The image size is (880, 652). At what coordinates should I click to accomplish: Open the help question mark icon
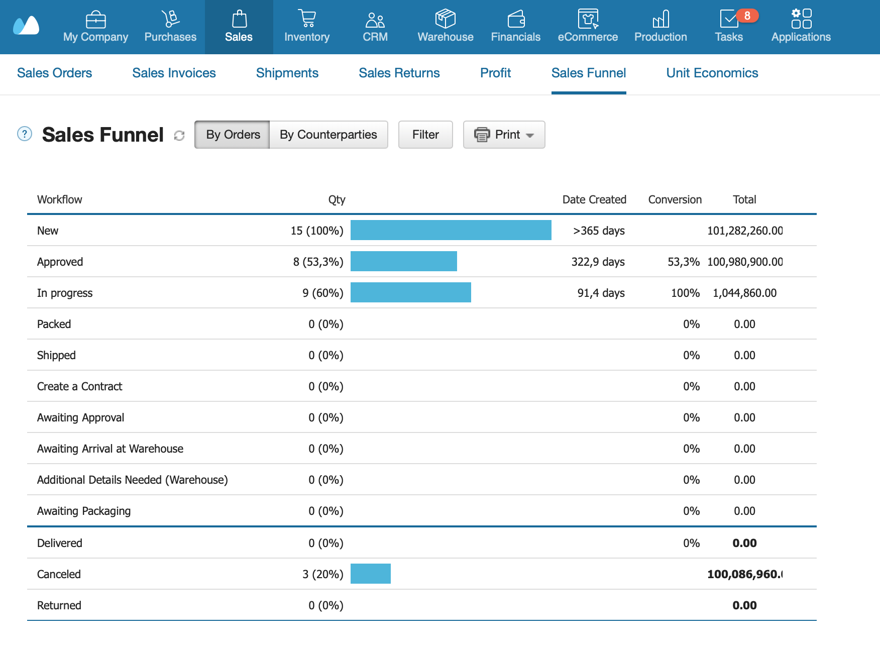(x=25, y=134)
